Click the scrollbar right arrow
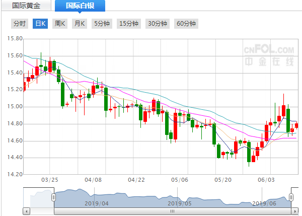302x216 pixels. click(x=295, y=212)
